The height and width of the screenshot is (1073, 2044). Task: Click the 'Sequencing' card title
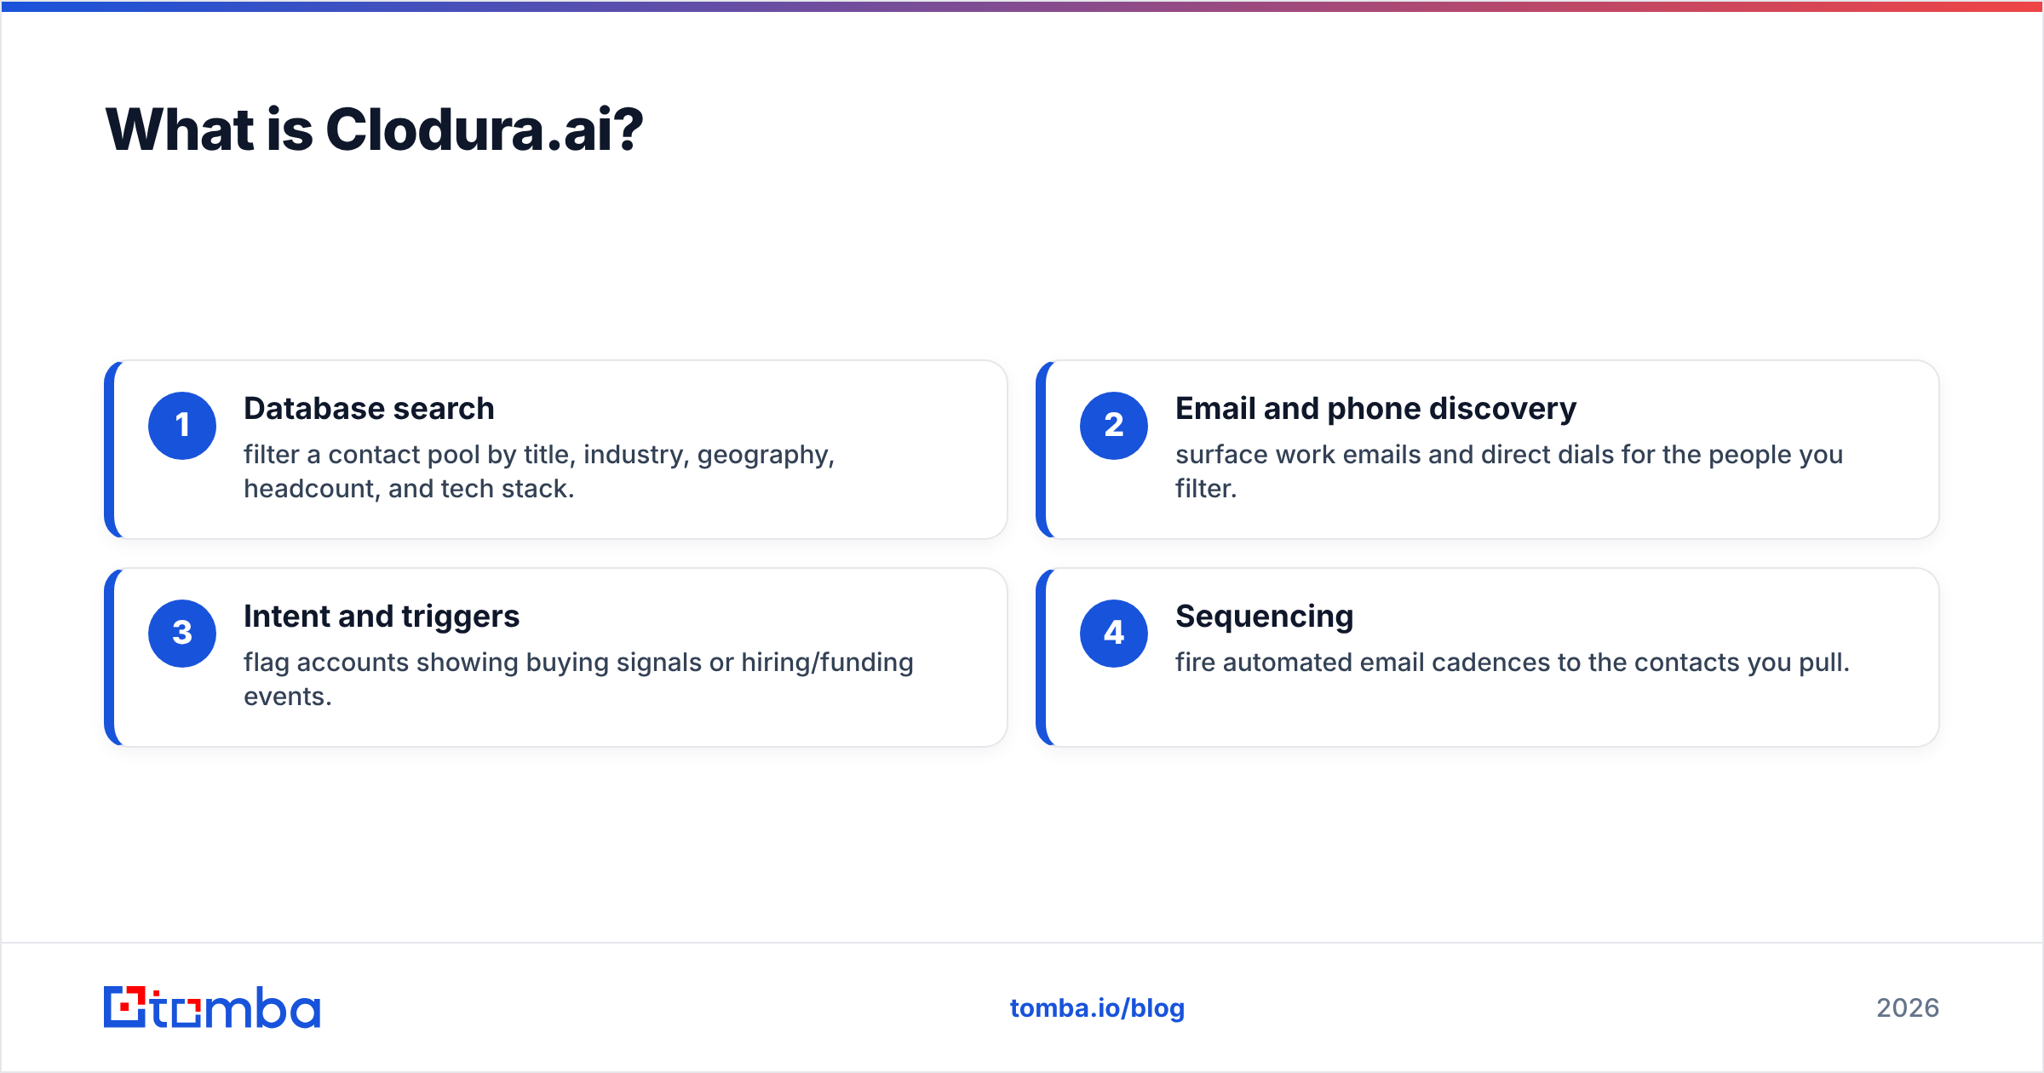(x=1265, y=617)
